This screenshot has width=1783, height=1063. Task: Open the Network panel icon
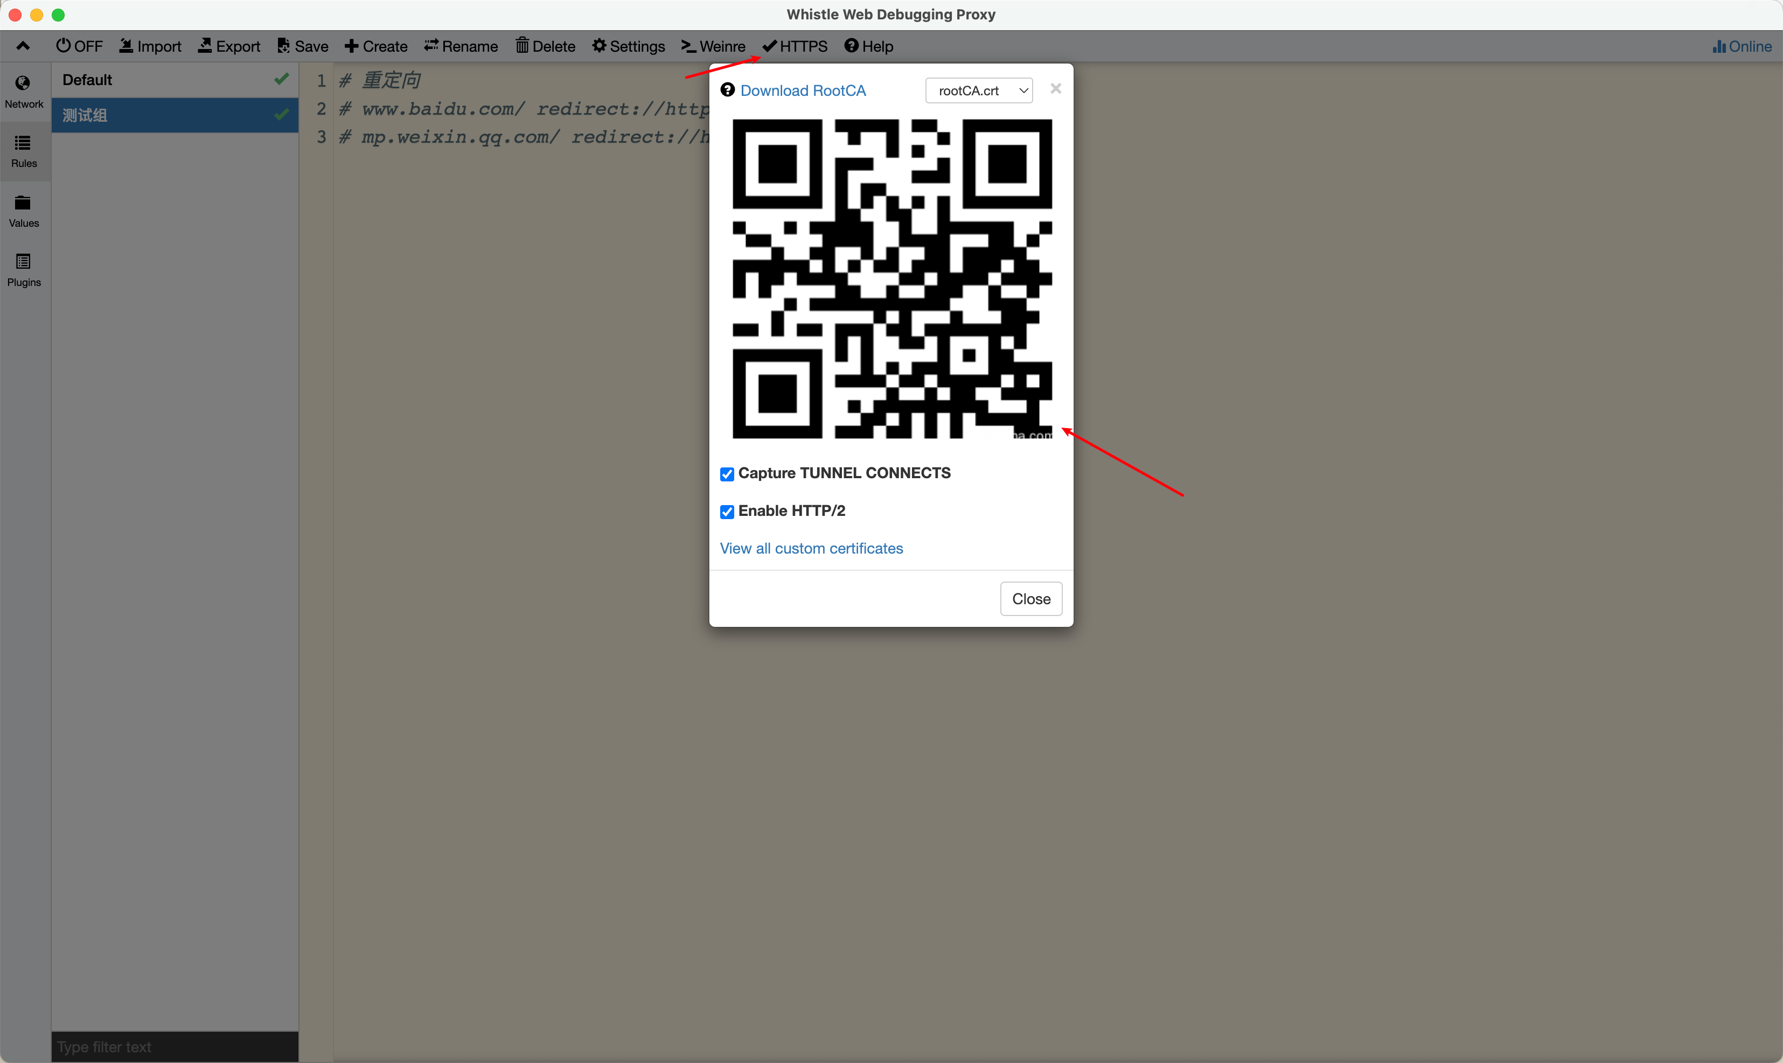coord(23,84)
